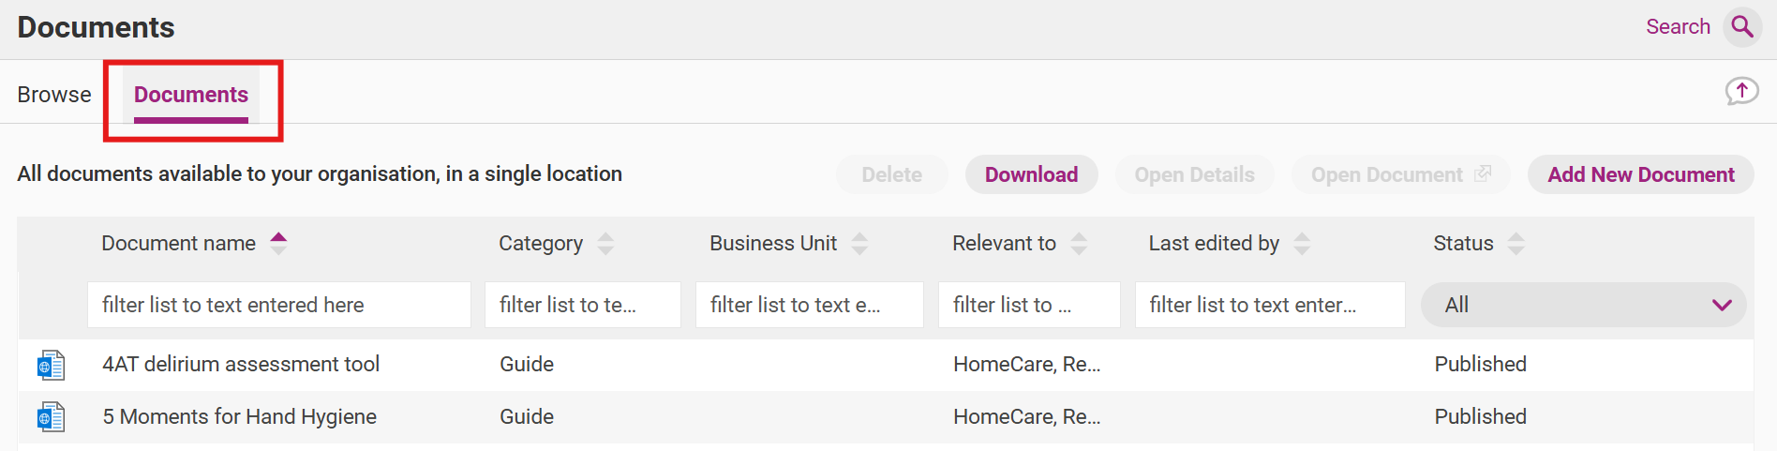The width and height of the screenshot is (1777, 451).
Task: Select the Documents tab
Action: coord(191,95)
